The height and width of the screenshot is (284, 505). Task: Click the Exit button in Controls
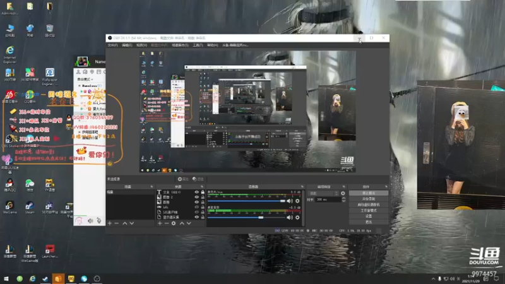coord(369,222)
